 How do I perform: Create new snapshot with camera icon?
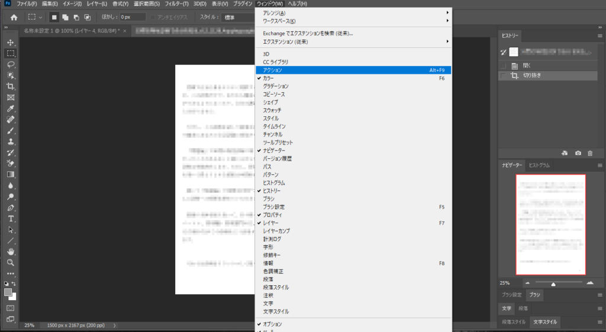(578, 153)
